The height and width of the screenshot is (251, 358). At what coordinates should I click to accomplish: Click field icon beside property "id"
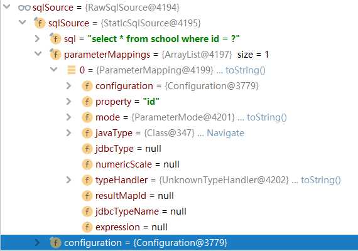click(87, 102)
